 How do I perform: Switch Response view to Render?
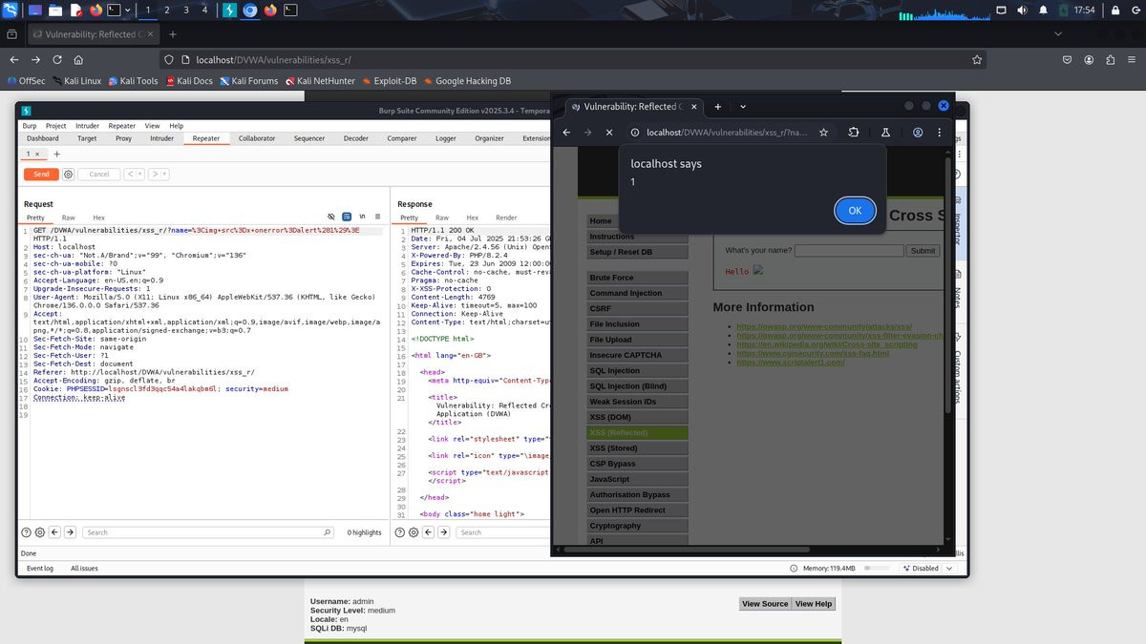[x=506, y=218]
